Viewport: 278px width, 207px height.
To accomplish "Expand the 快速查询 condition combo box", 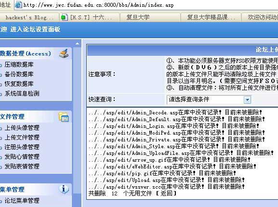I will [x=209, y=99].
